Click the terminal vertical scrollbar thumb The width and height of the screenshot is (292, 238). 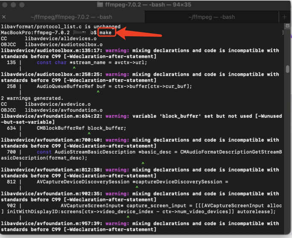[x=288, y=69]
